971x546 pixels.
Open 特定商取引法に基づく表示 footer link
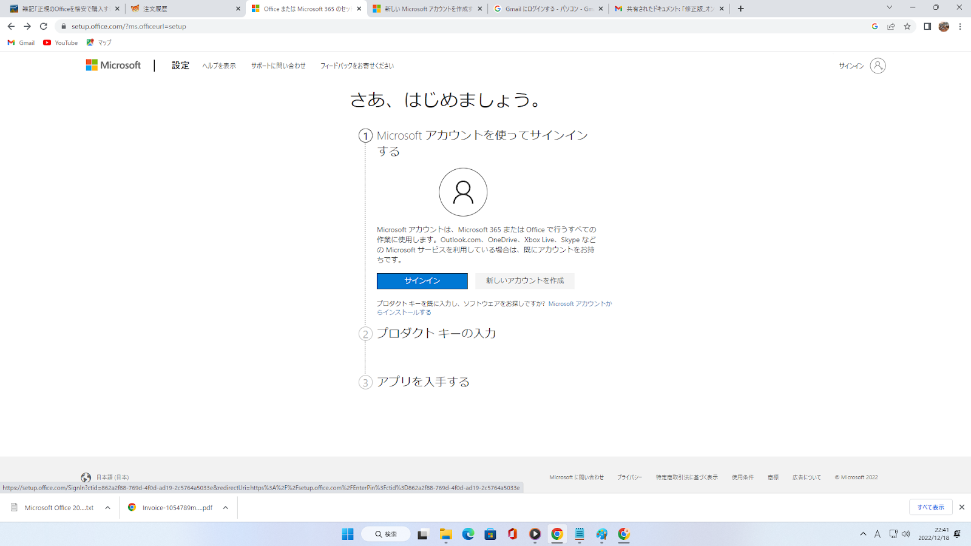tap(687, 477)
